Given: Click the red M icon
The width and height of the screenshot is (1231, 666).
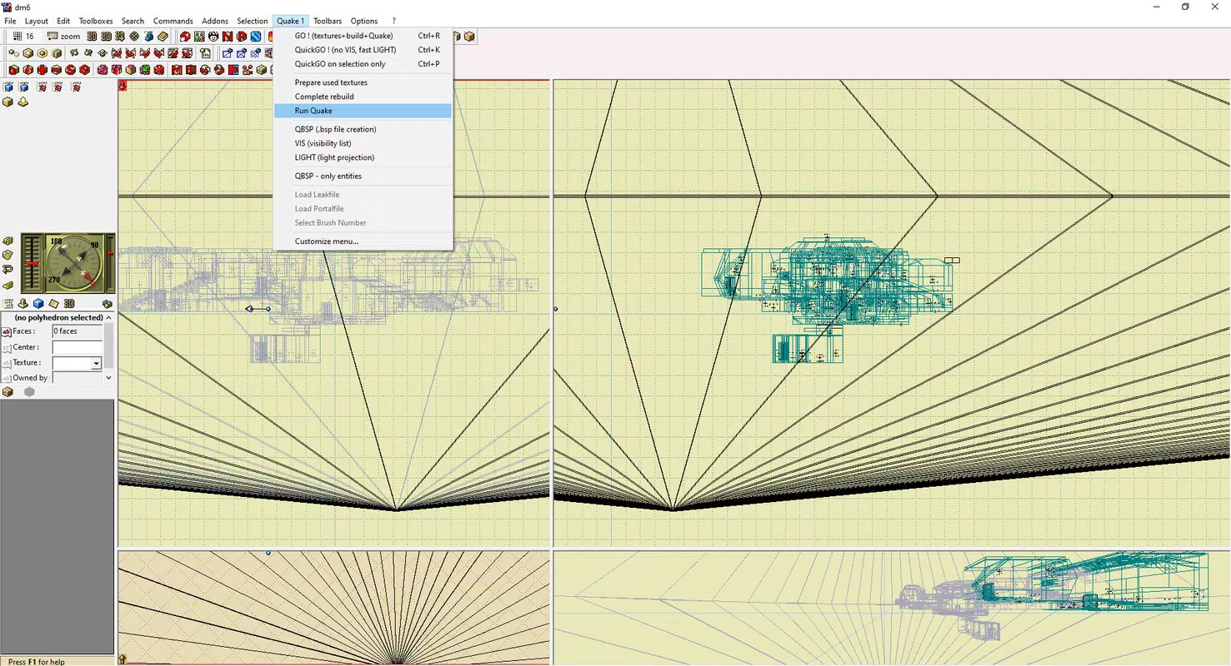Looking at the screenshot, I should pyautogui.click(x=177, y=70).
